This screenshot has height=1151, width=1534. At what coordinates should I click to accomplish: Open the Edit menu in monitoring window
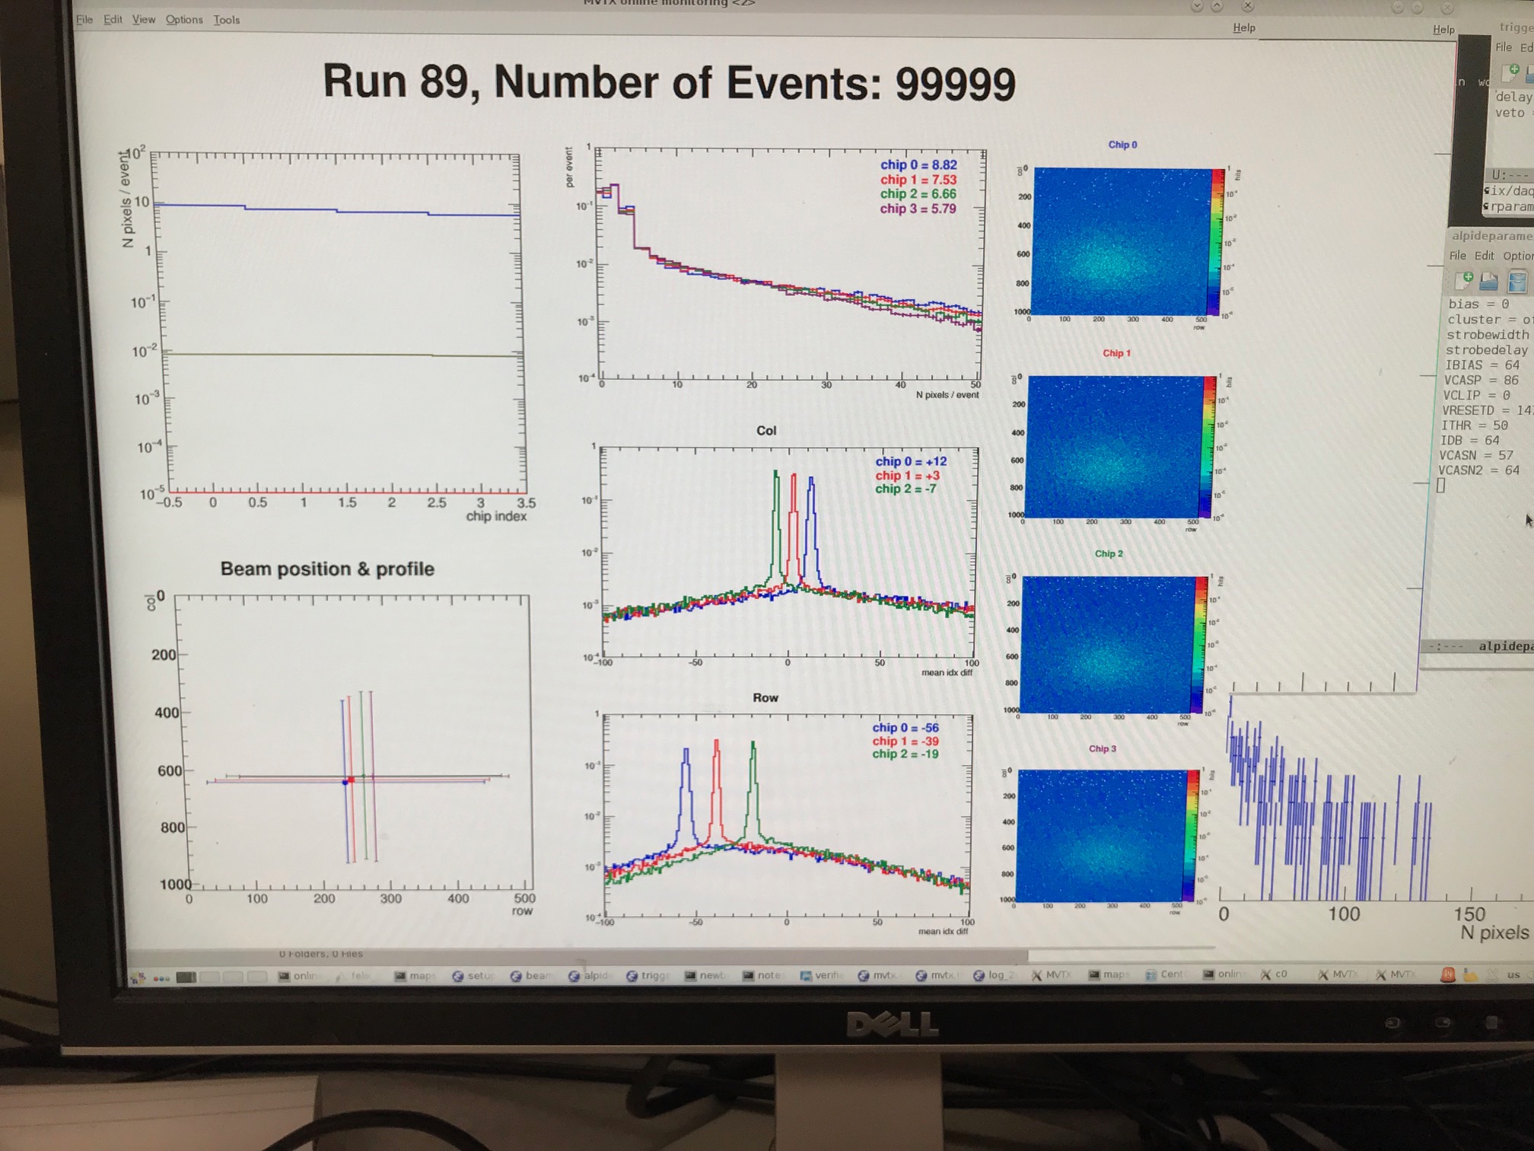(x=113, y=19)
